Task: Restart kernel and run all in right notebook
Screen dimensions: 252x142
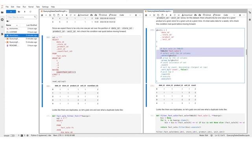Action: 179,15
